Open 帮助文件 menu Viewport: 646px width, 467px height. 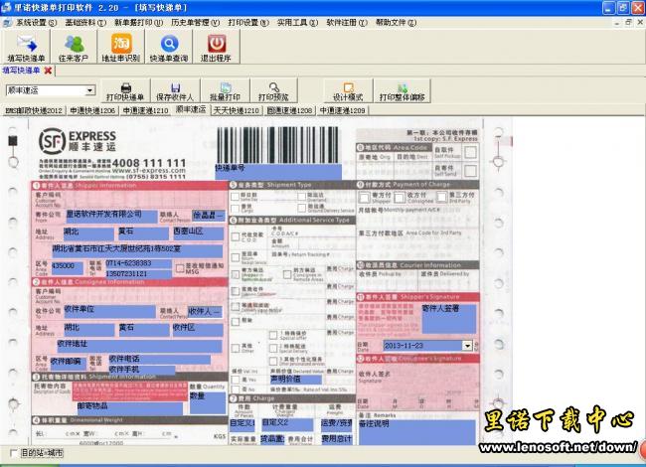tap(396, 23)
